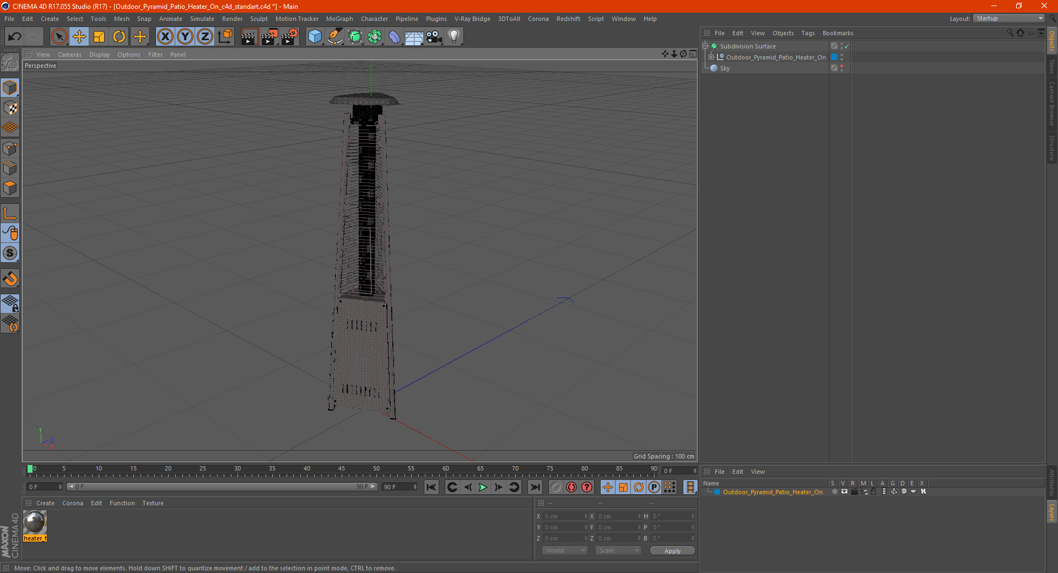Toggle Subdivision Surface enable checkmark
This screenshot has height=573, width=1058.
point(847,46)
